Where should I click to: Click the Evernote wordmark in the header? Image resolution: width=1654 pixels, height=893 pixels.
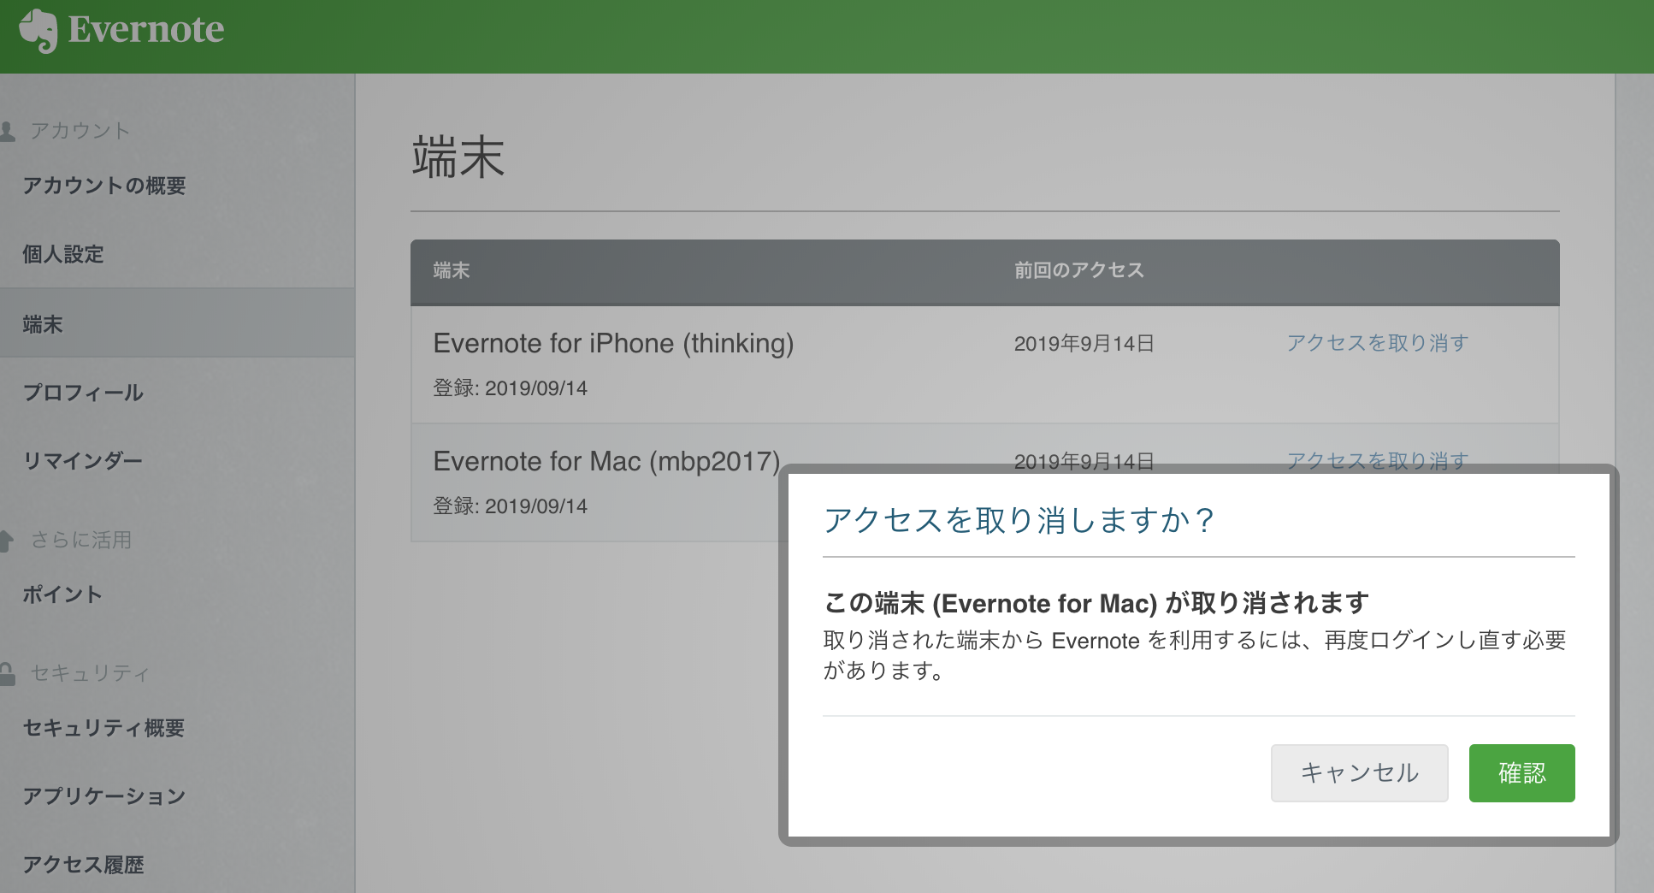pyautogui.click(x=146, y=29)
